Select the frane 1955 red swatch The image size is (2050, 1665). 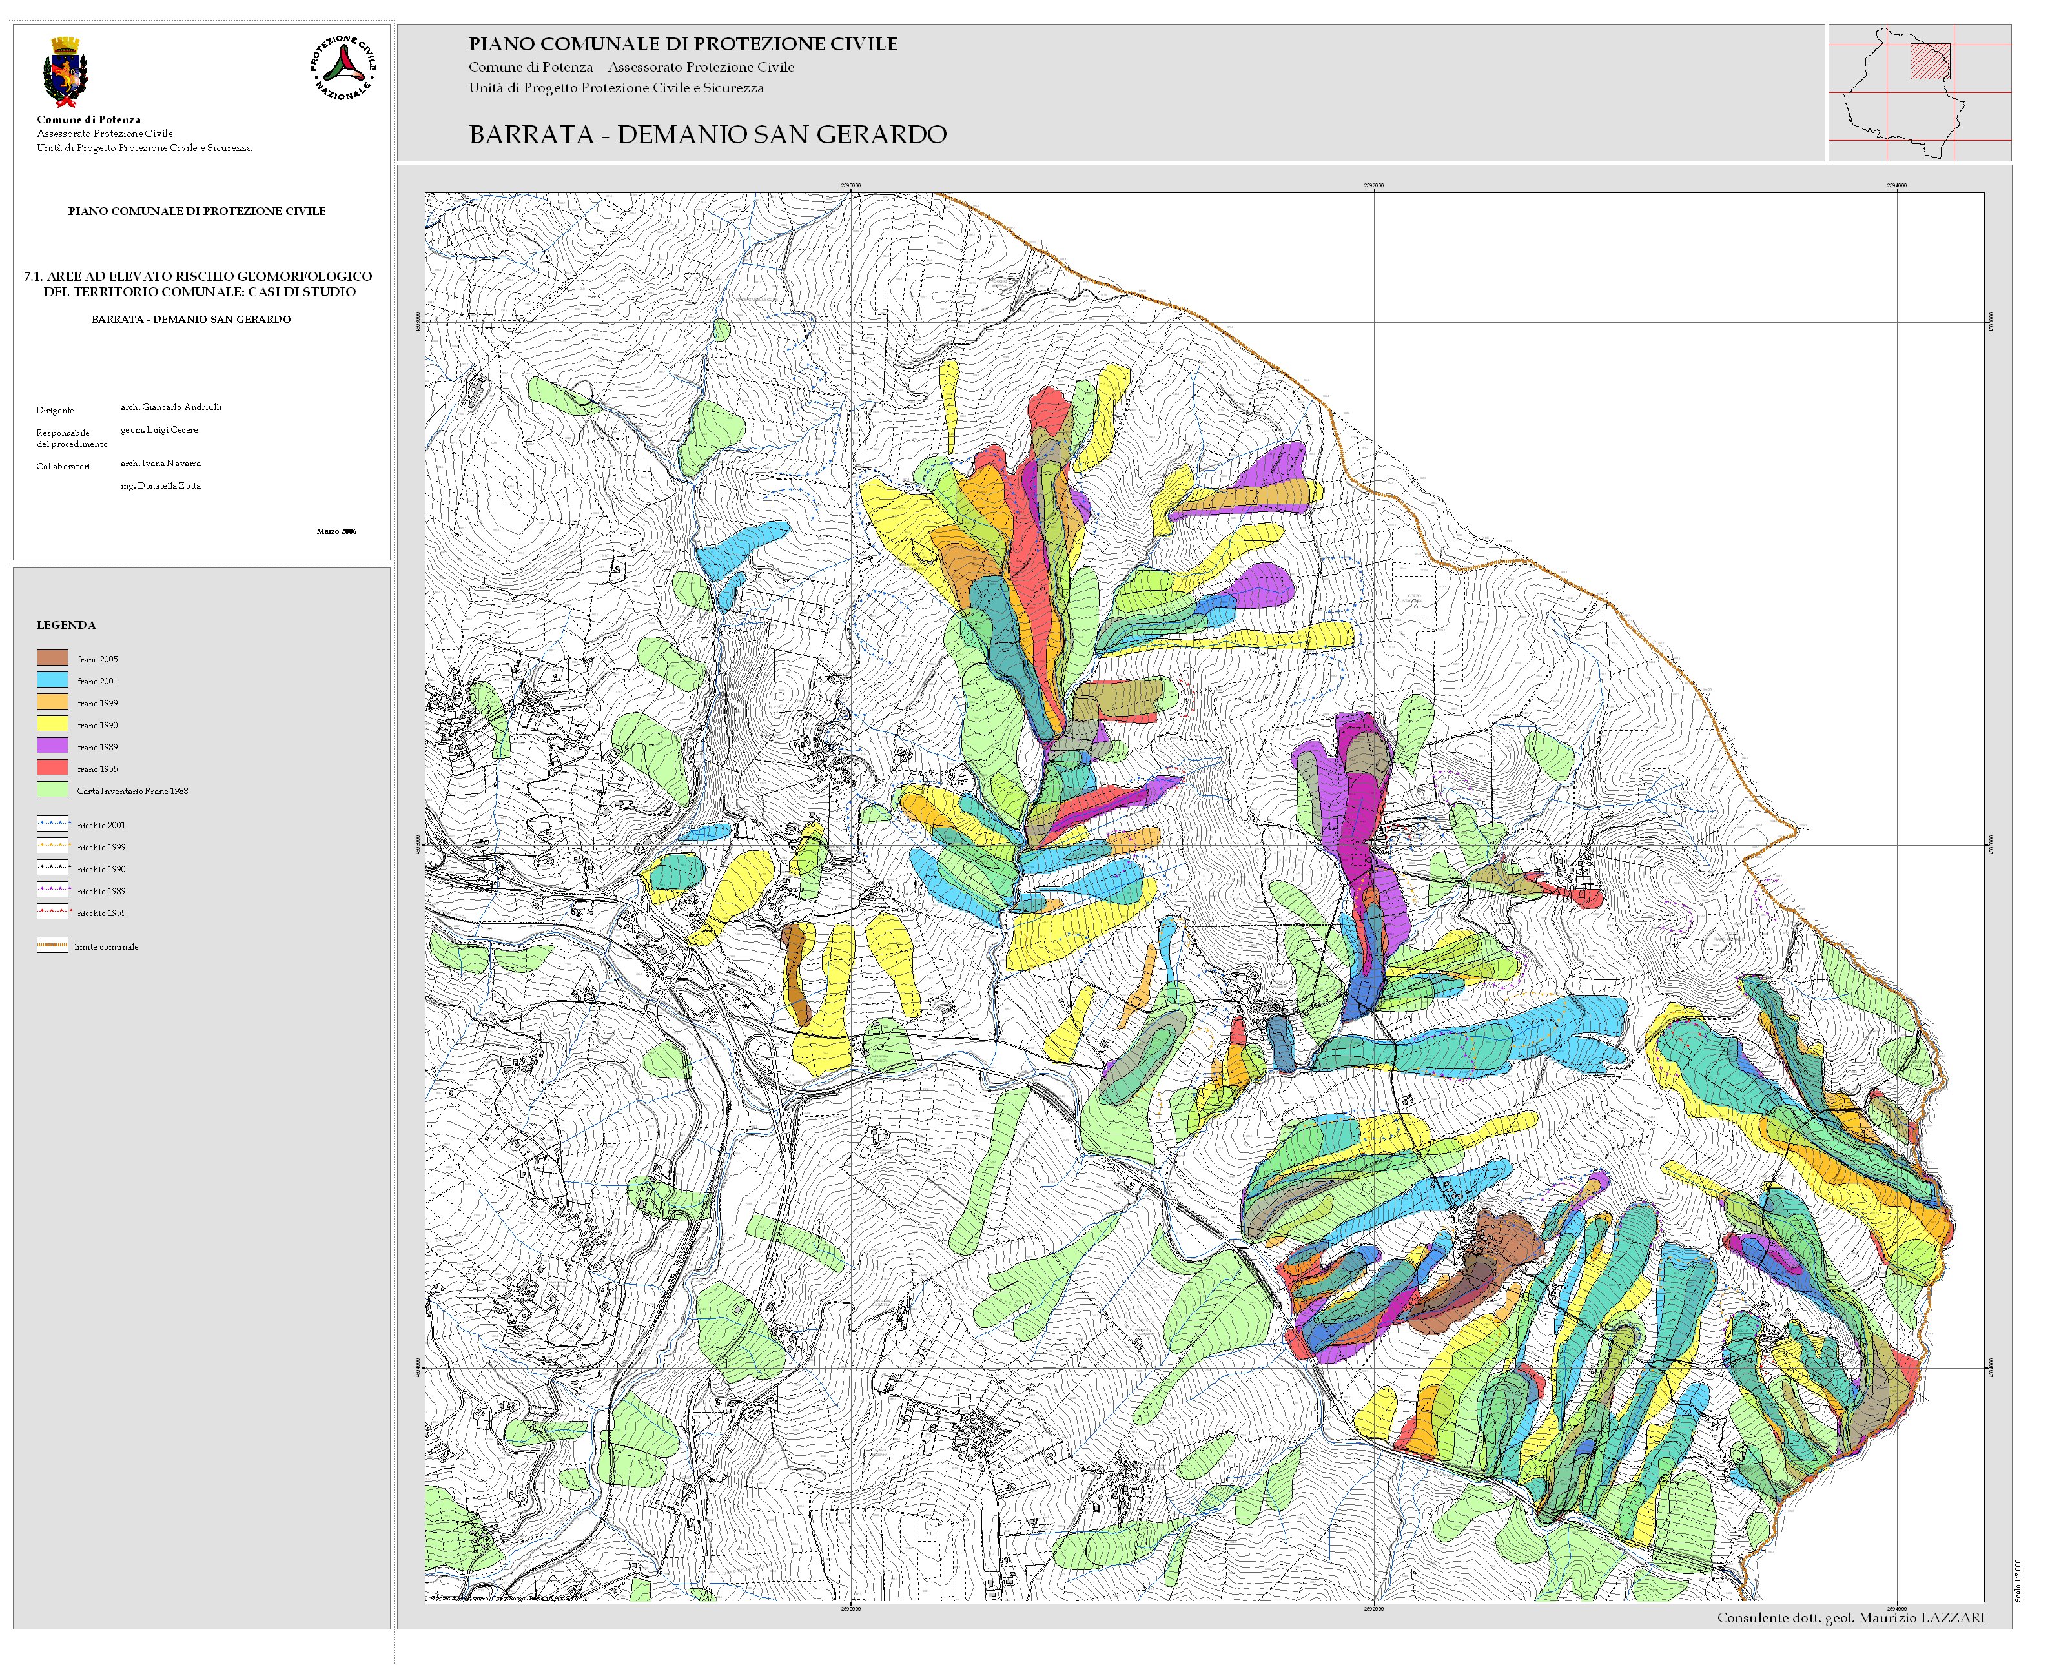coord(53,768)
